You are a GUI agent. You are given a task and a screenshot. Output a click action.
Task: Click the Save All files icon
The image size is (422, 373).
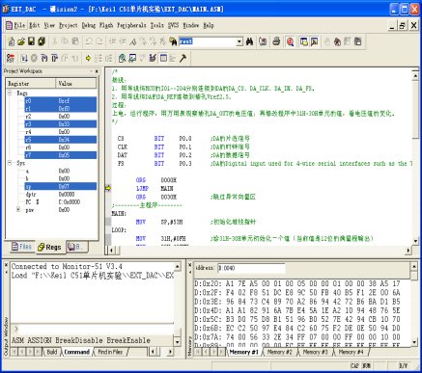point(42,41)
